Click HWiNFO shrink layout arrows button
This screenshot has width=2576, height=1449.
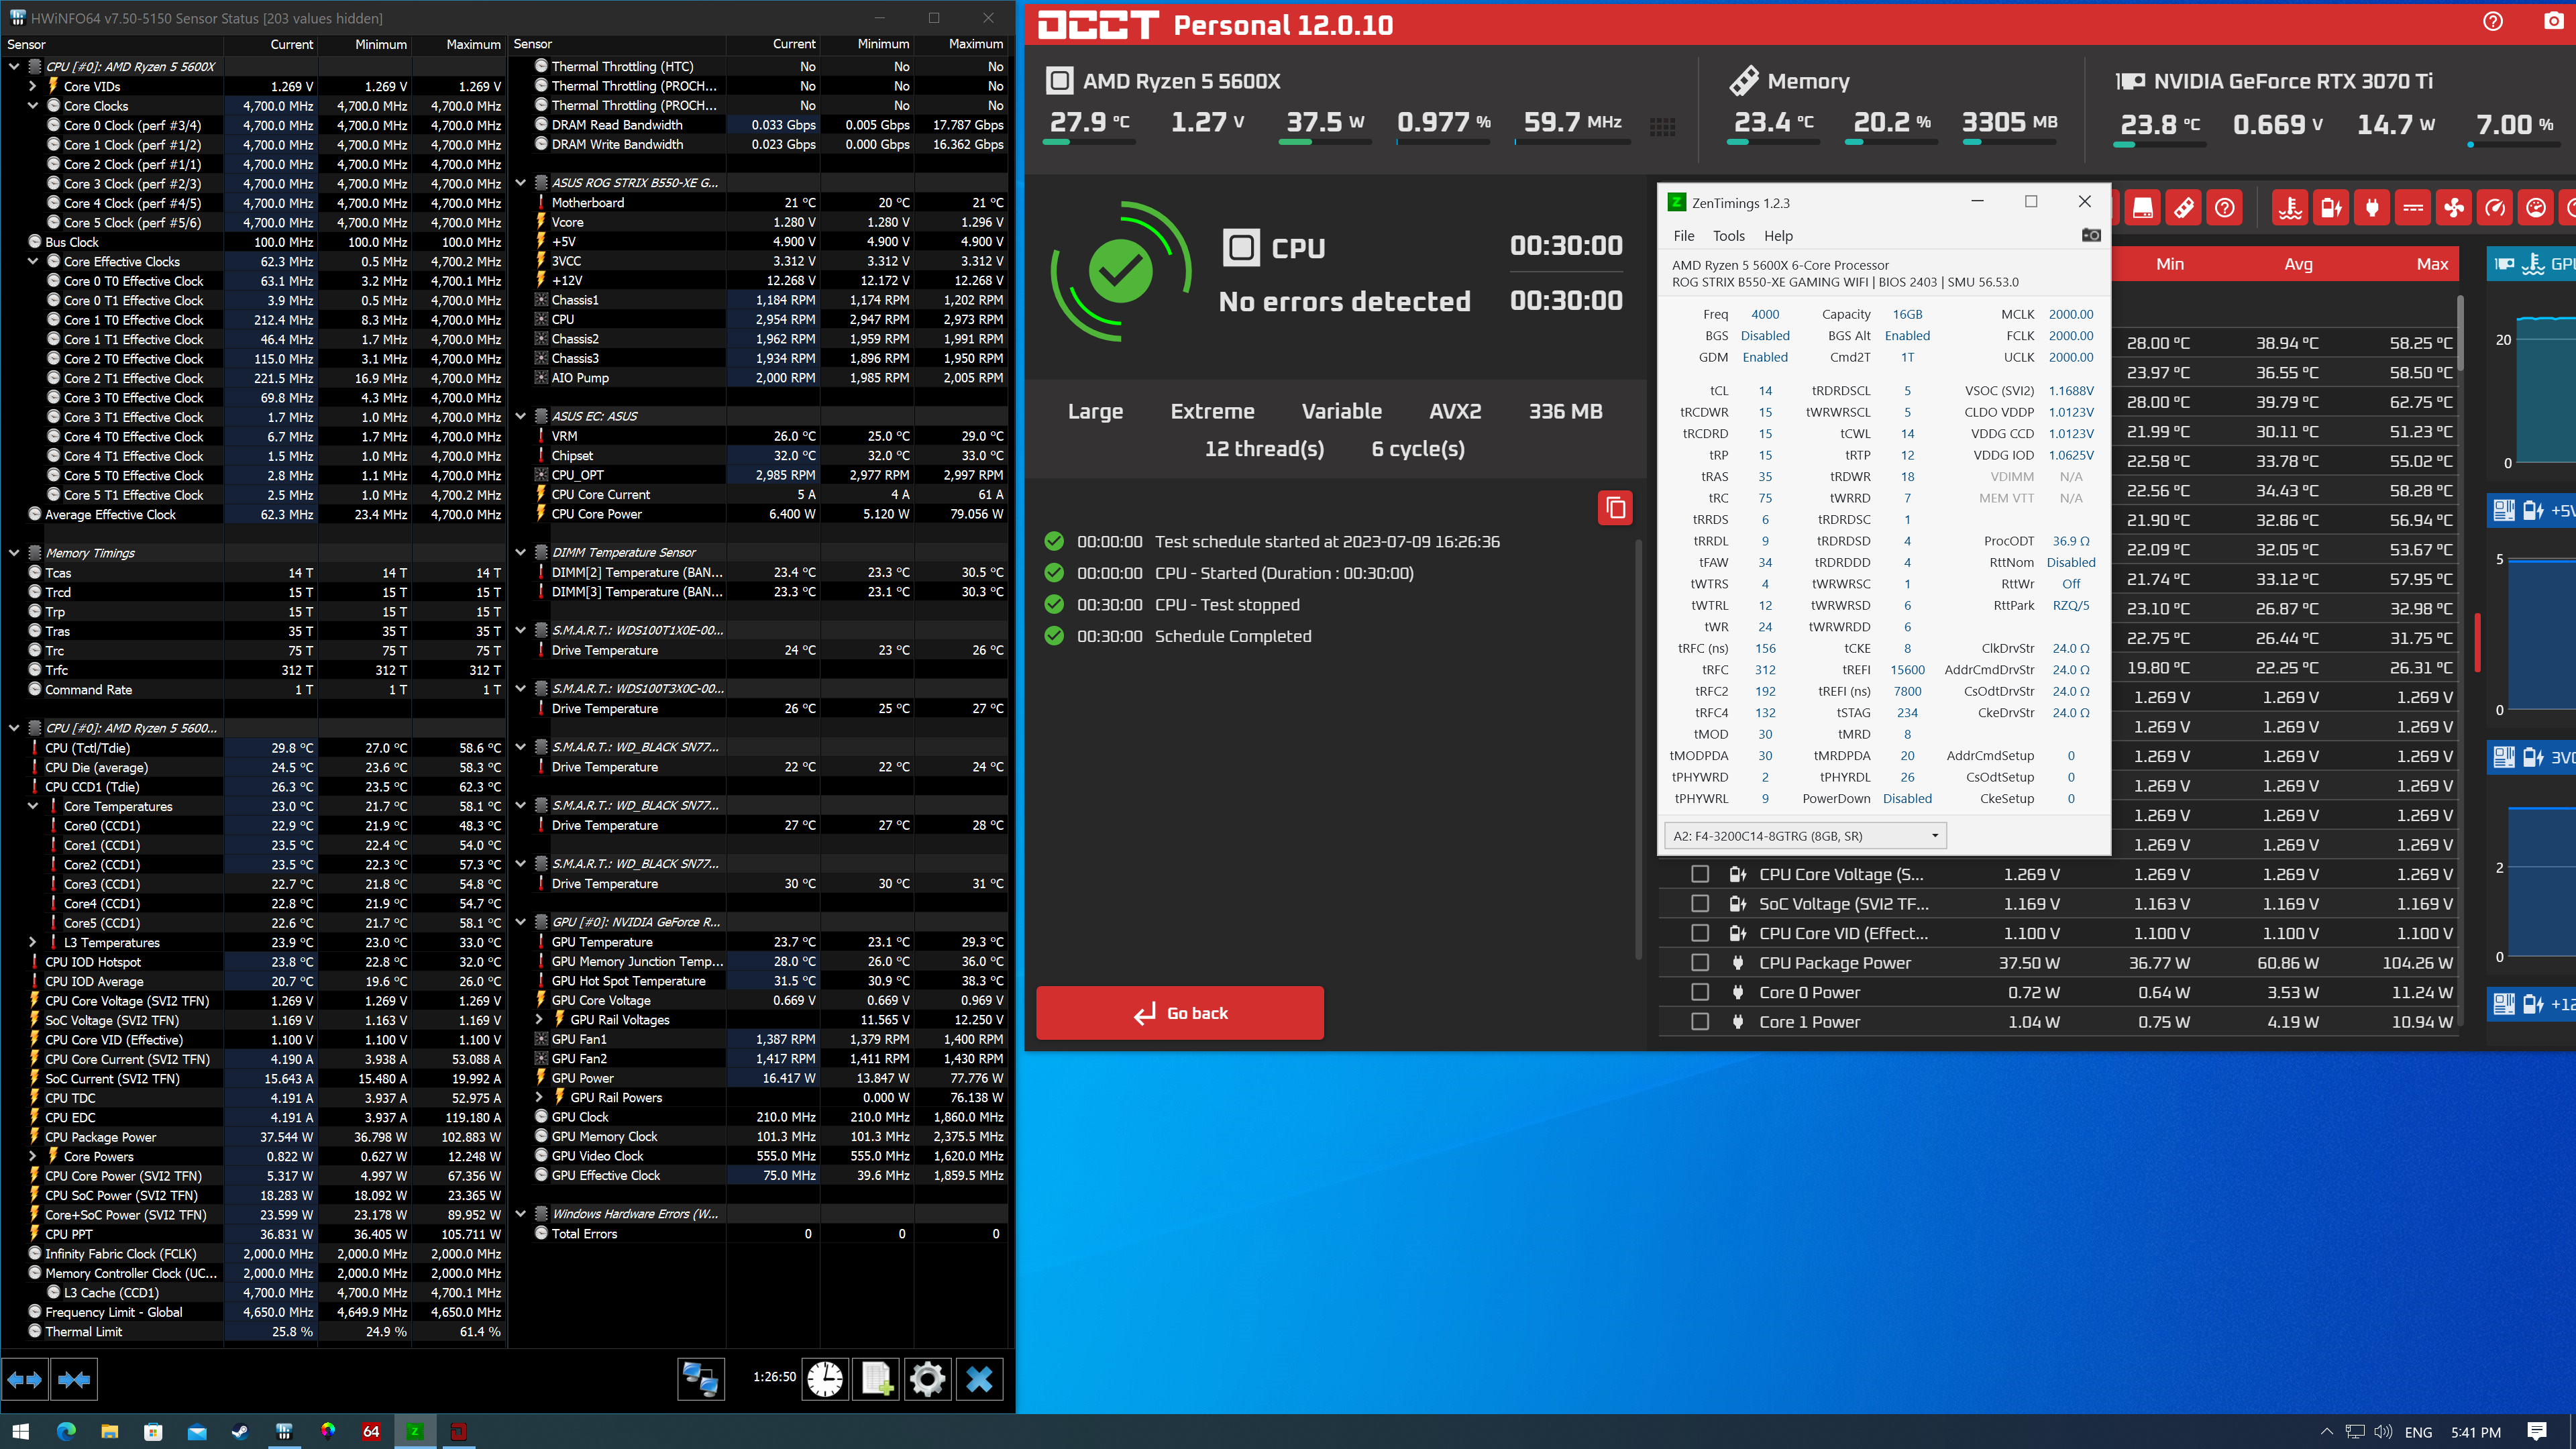coord(74,1380)
